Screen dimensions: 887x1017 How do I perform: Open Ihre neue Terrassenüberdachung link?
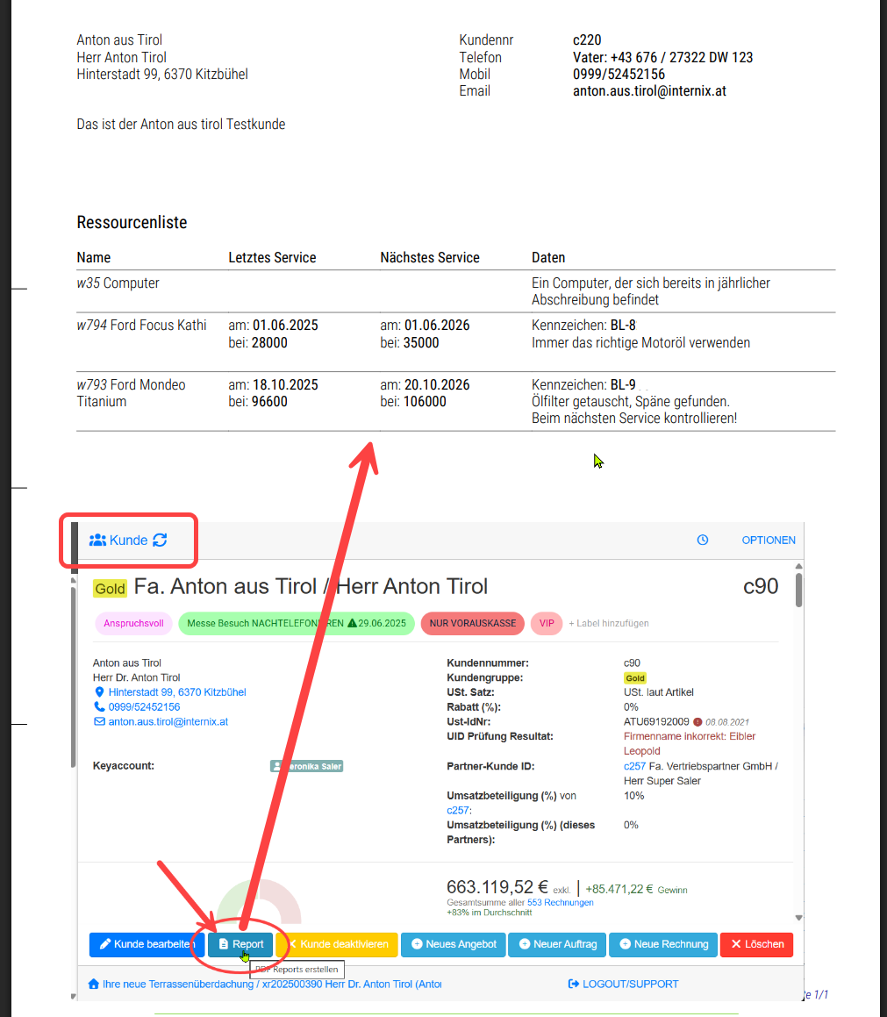[x=272, y=984]
